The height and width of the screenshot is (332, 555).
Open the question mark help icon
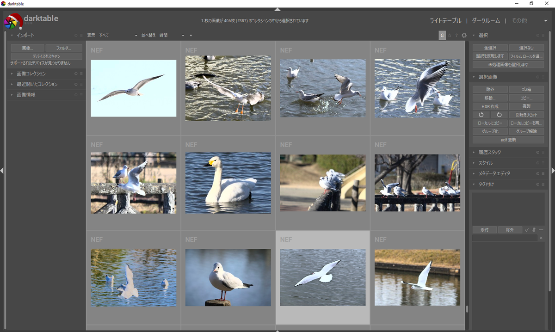coord(456,35)
